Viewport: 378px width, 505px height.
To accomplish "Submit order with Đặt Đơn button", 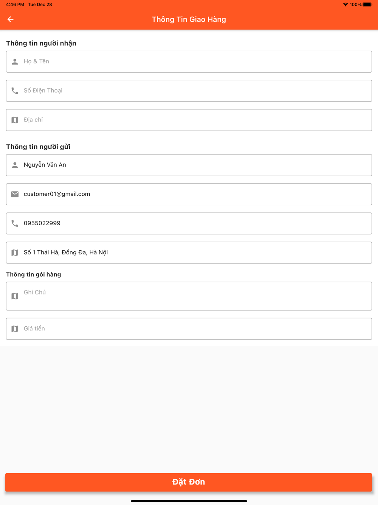I will pyautogui.click(x=189, y=482).
